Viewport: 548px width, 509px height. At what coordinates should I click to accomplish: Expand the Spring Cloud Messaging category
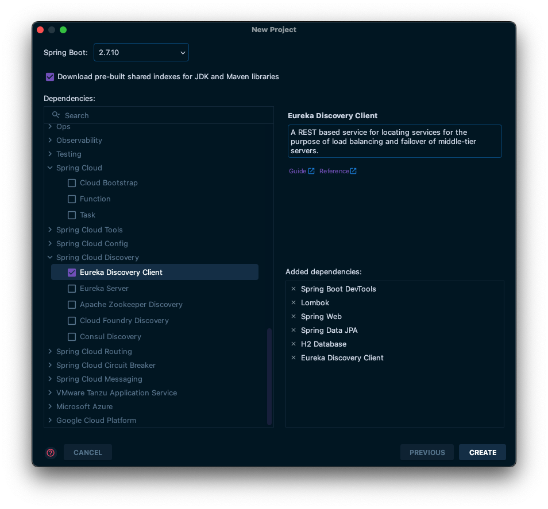click(50, 379)
